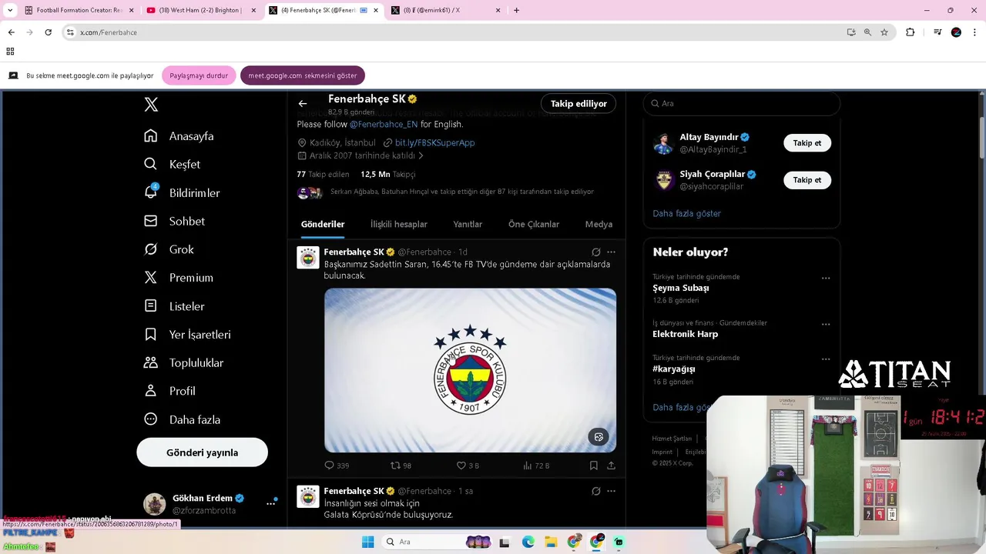Open more options for #karyağışı trend
Viewport: 986px width, 554px height.
(x=826, y=359)
